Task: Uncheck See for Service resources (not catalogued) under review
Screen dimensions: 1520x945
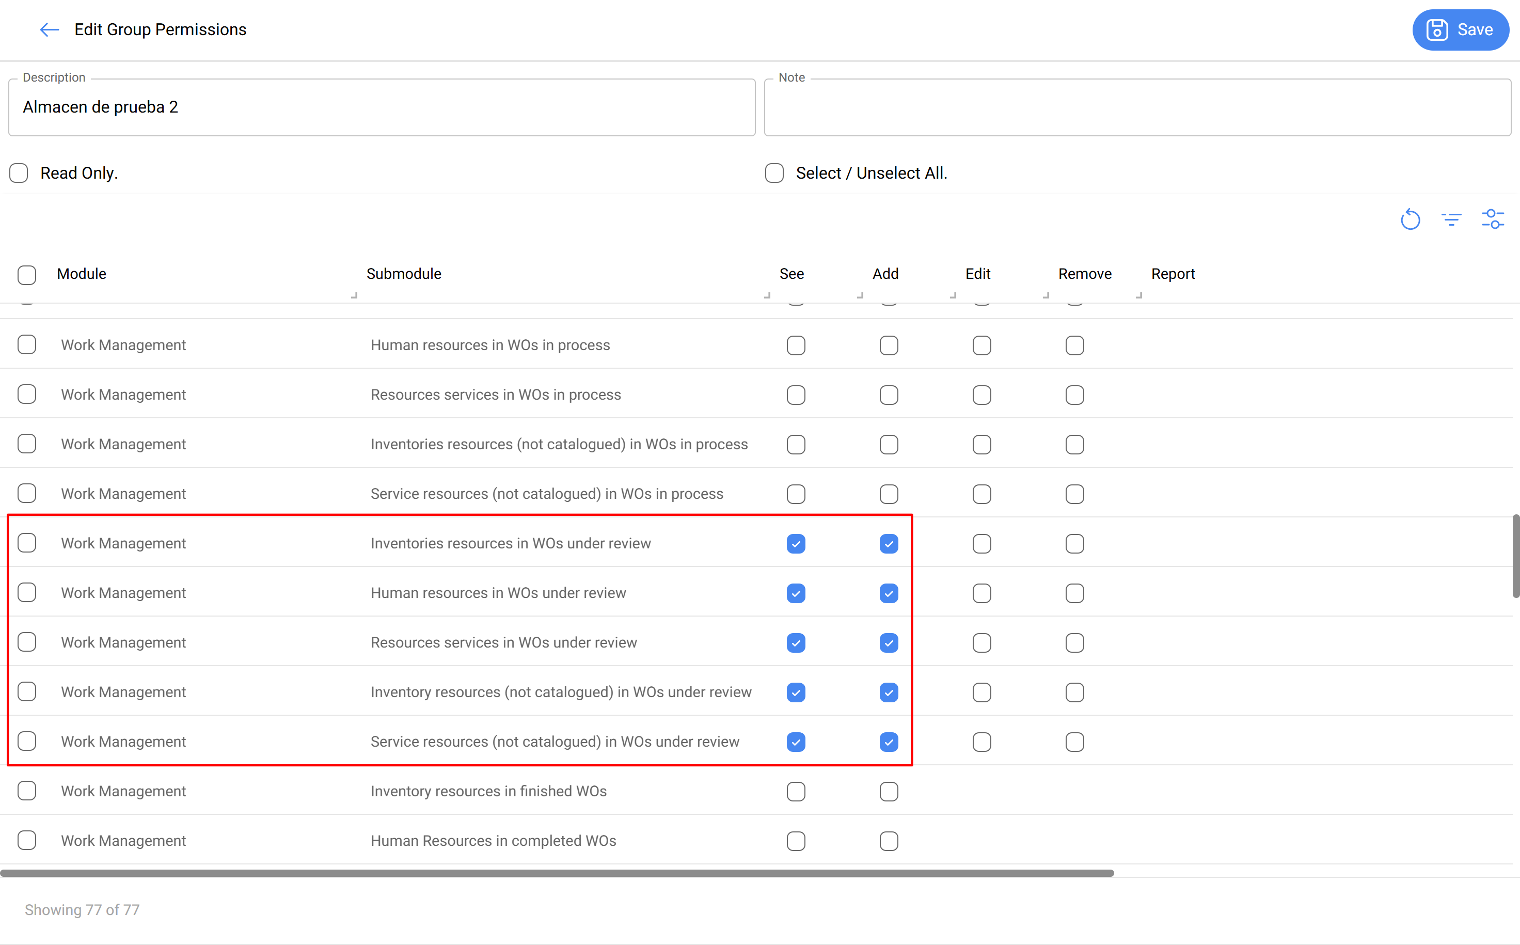Action: pos(796,742)
